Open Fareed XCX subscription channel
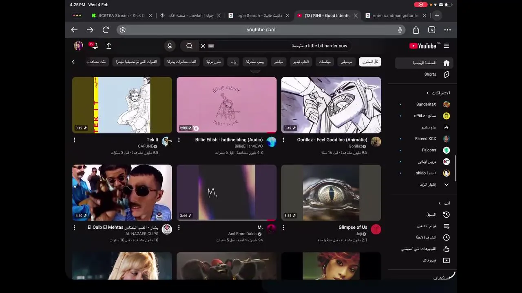The image size is (522, 293). pos(424,139)
